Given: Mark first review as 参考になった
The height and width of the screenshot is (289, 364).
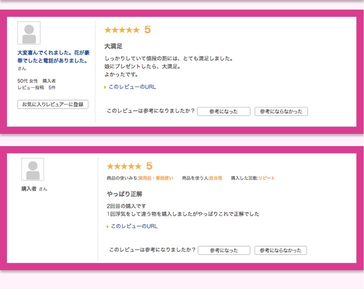Looking at the screenshot, I should click(223, 111).
